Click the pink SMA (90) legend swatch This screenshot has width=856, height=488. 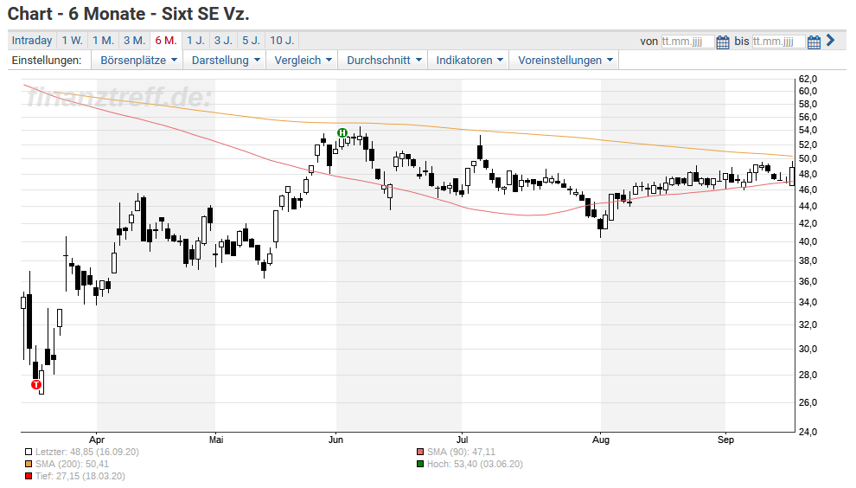tap(420, 452)
